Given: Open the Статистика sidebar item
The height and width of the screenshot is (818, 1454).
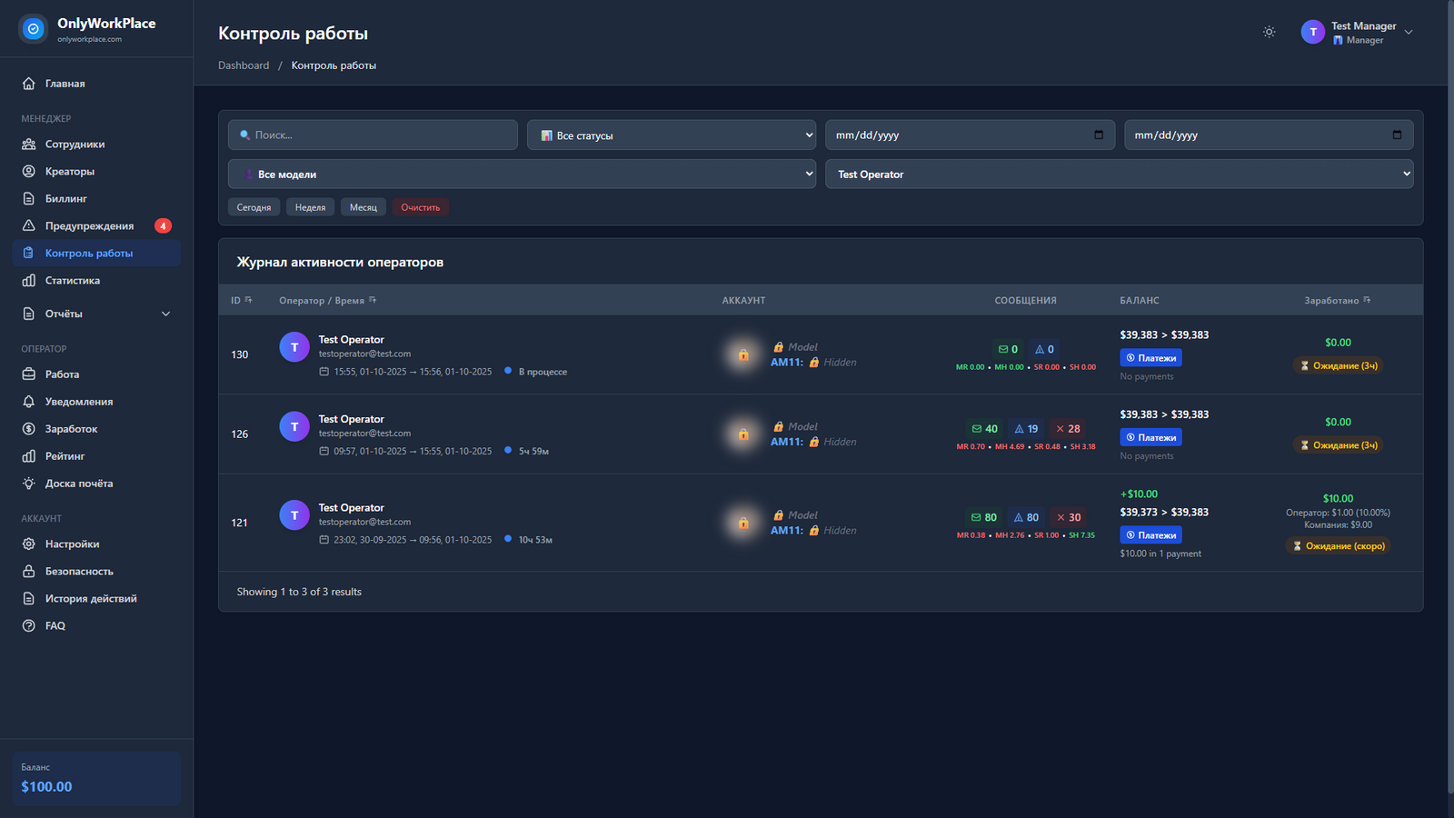Looking at the screenshot, I should tap(73, 281).
